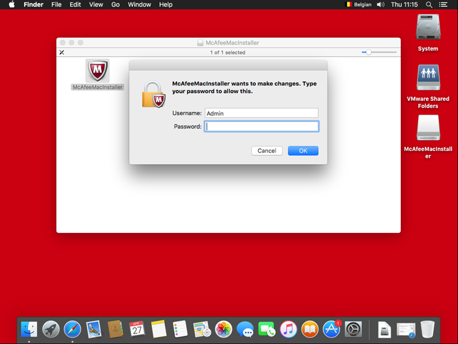Open the Mail app in the Dock

click(x=94, y=329)
